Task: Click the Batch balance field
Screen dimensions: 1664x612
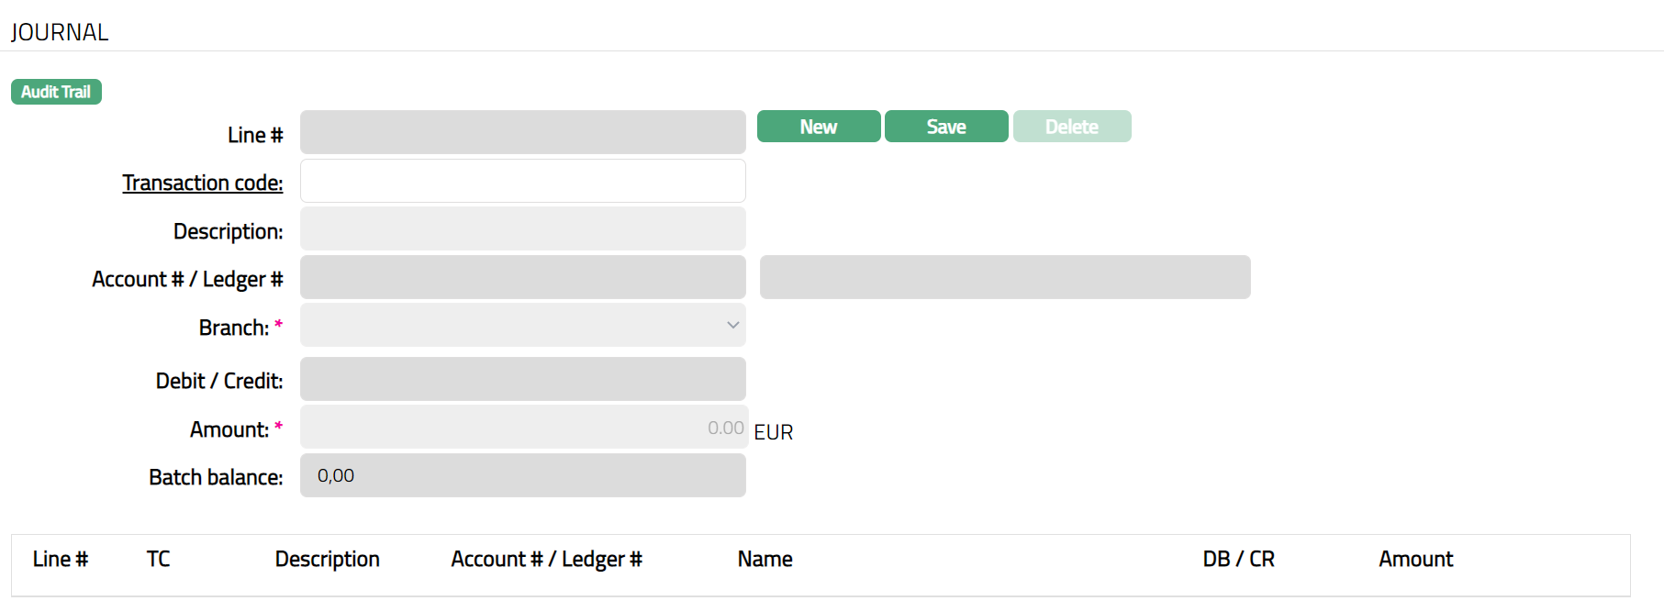Action: coord(522,475)
